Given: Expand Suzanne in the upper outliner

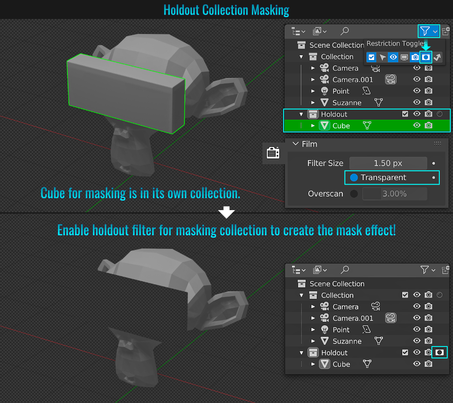Looking at the screenshot, I should point(313,103).
